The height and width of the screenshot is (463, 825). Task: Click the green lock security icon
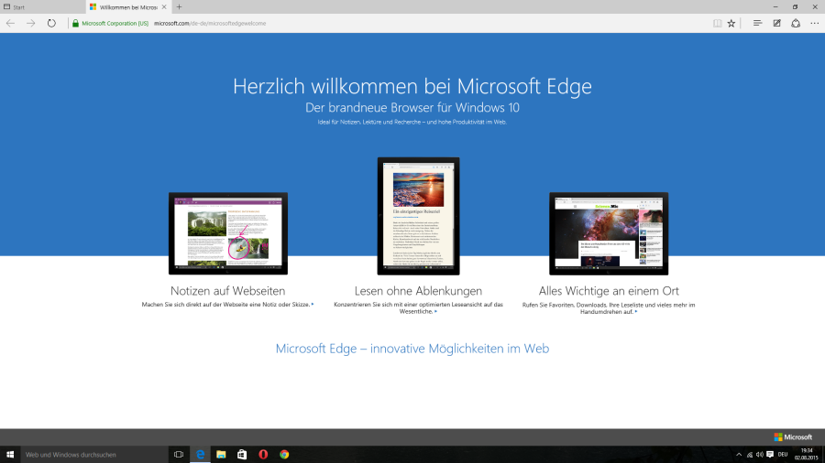click(x=75, y=23)
